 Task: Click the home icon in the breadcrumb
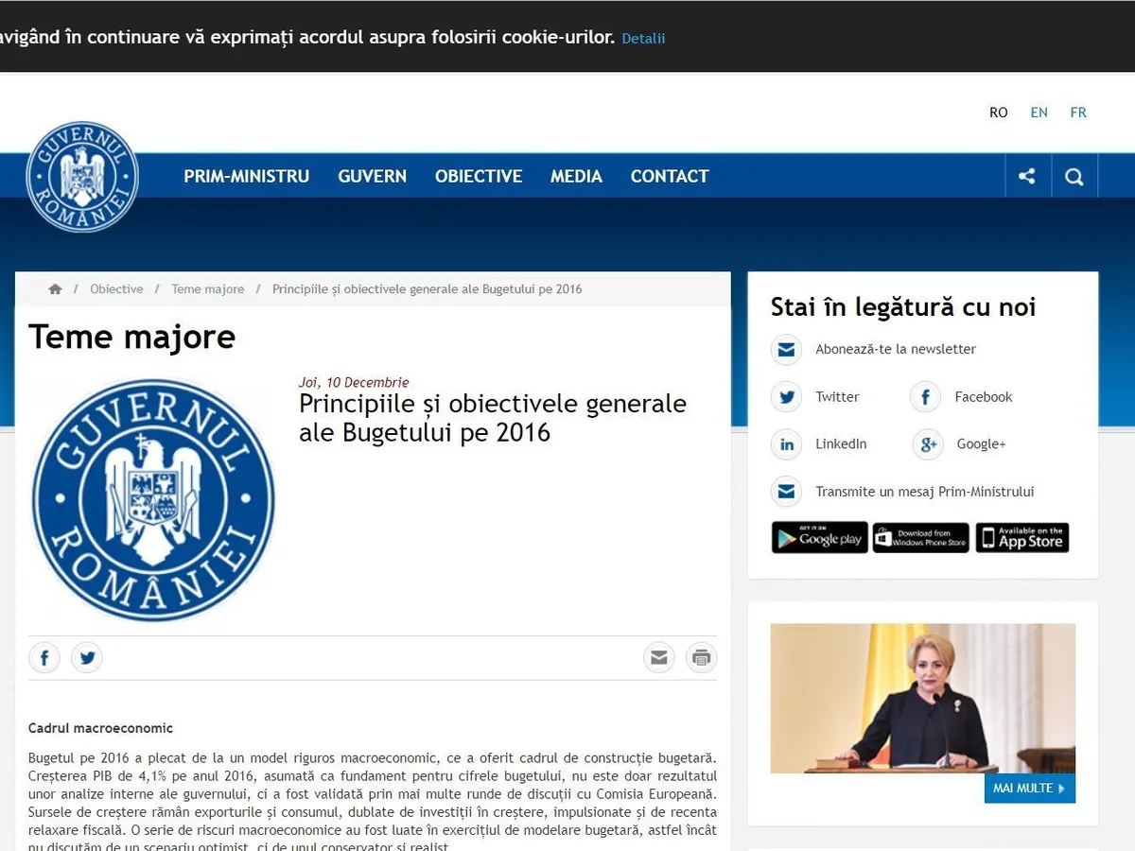(55, 289)
